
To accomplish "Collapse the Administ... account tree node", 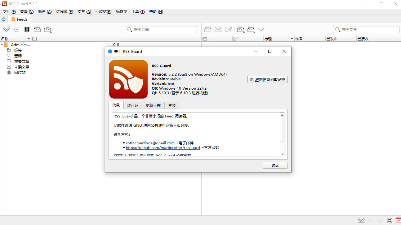I will [x=2, y=45].
